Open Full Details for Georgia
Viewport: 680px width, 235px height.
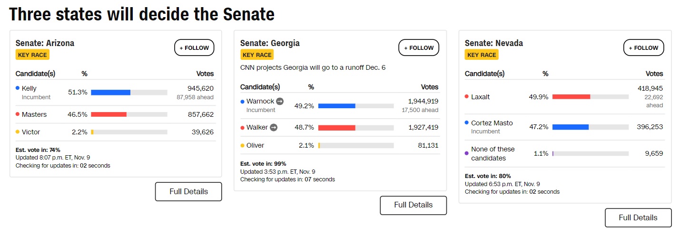(x=413, y=205)
